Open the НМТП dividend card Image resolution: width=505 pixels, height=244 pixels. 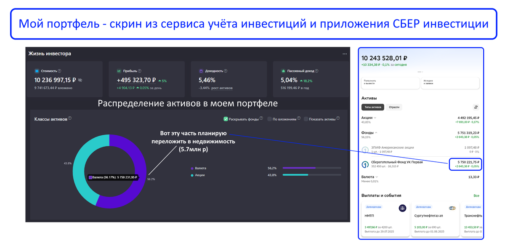pos(385,219)
